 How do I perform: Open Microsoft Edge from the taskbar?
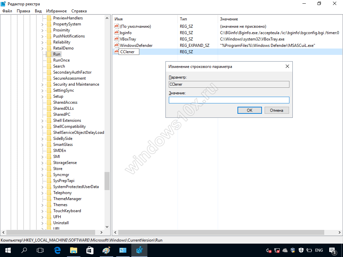[x=57, y=250]
